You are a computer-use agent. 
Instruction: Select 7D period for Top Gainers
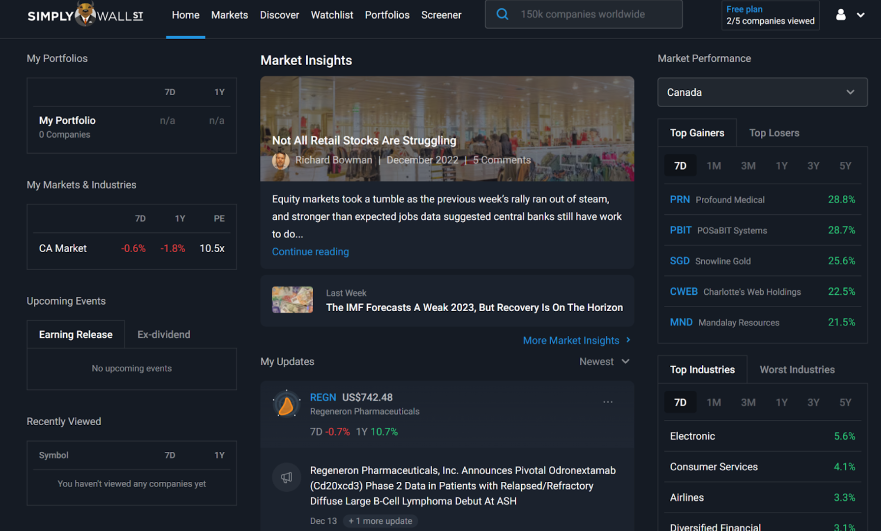680,166
